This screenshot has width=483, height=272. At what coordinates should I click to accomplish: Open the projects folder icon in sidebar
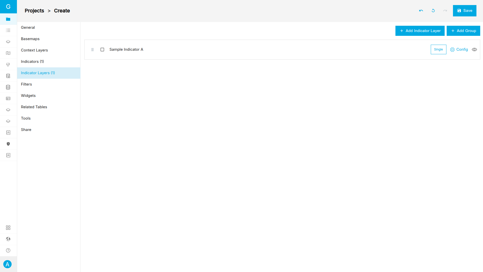[x=8, y=19]
